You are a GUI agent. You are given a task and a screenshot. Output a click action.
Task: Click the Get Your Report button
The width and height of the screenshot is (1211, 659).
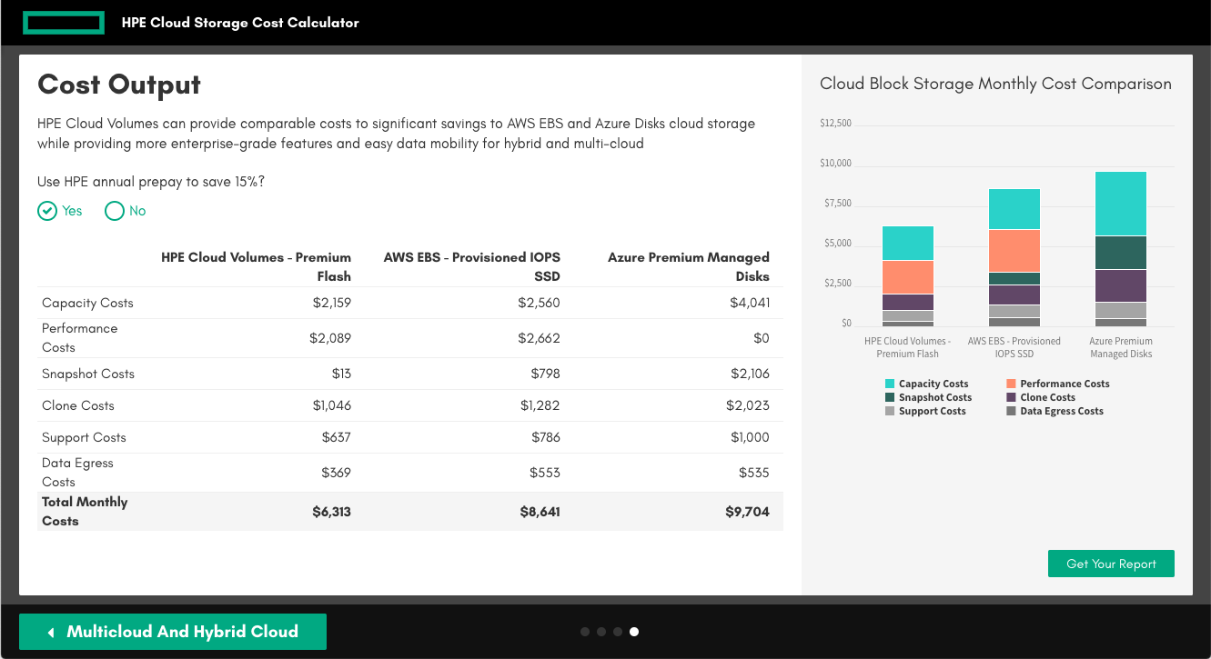pos(1111,564)
